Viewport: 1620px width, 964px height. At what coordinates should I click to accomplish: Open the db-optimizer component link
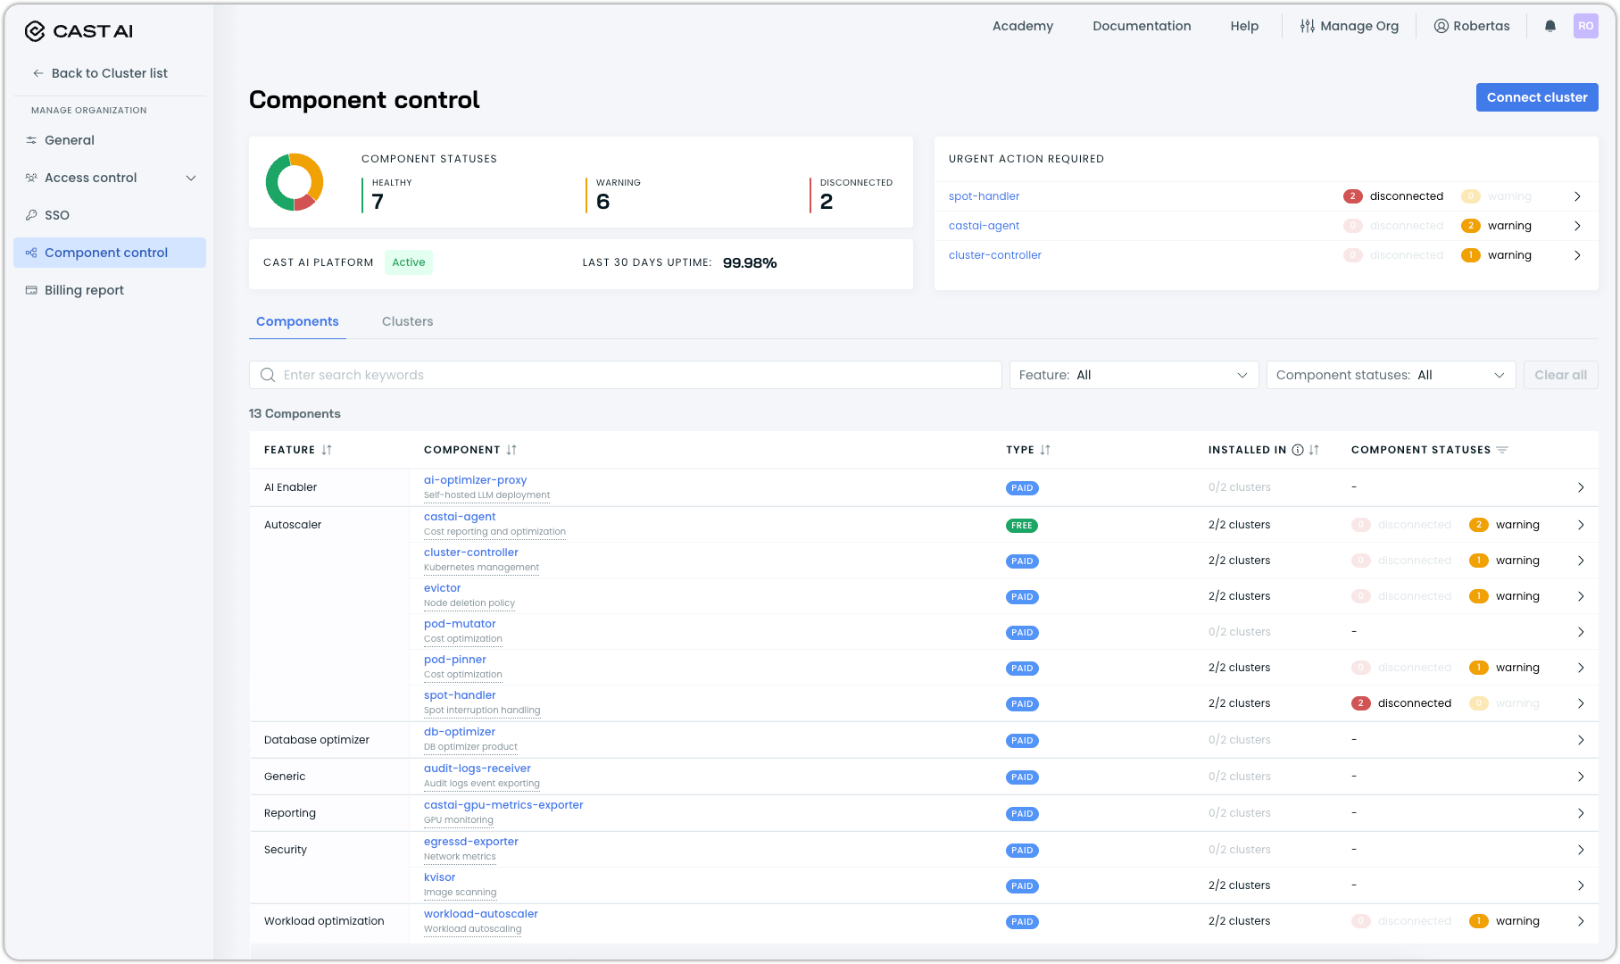[x=460, y=732]
